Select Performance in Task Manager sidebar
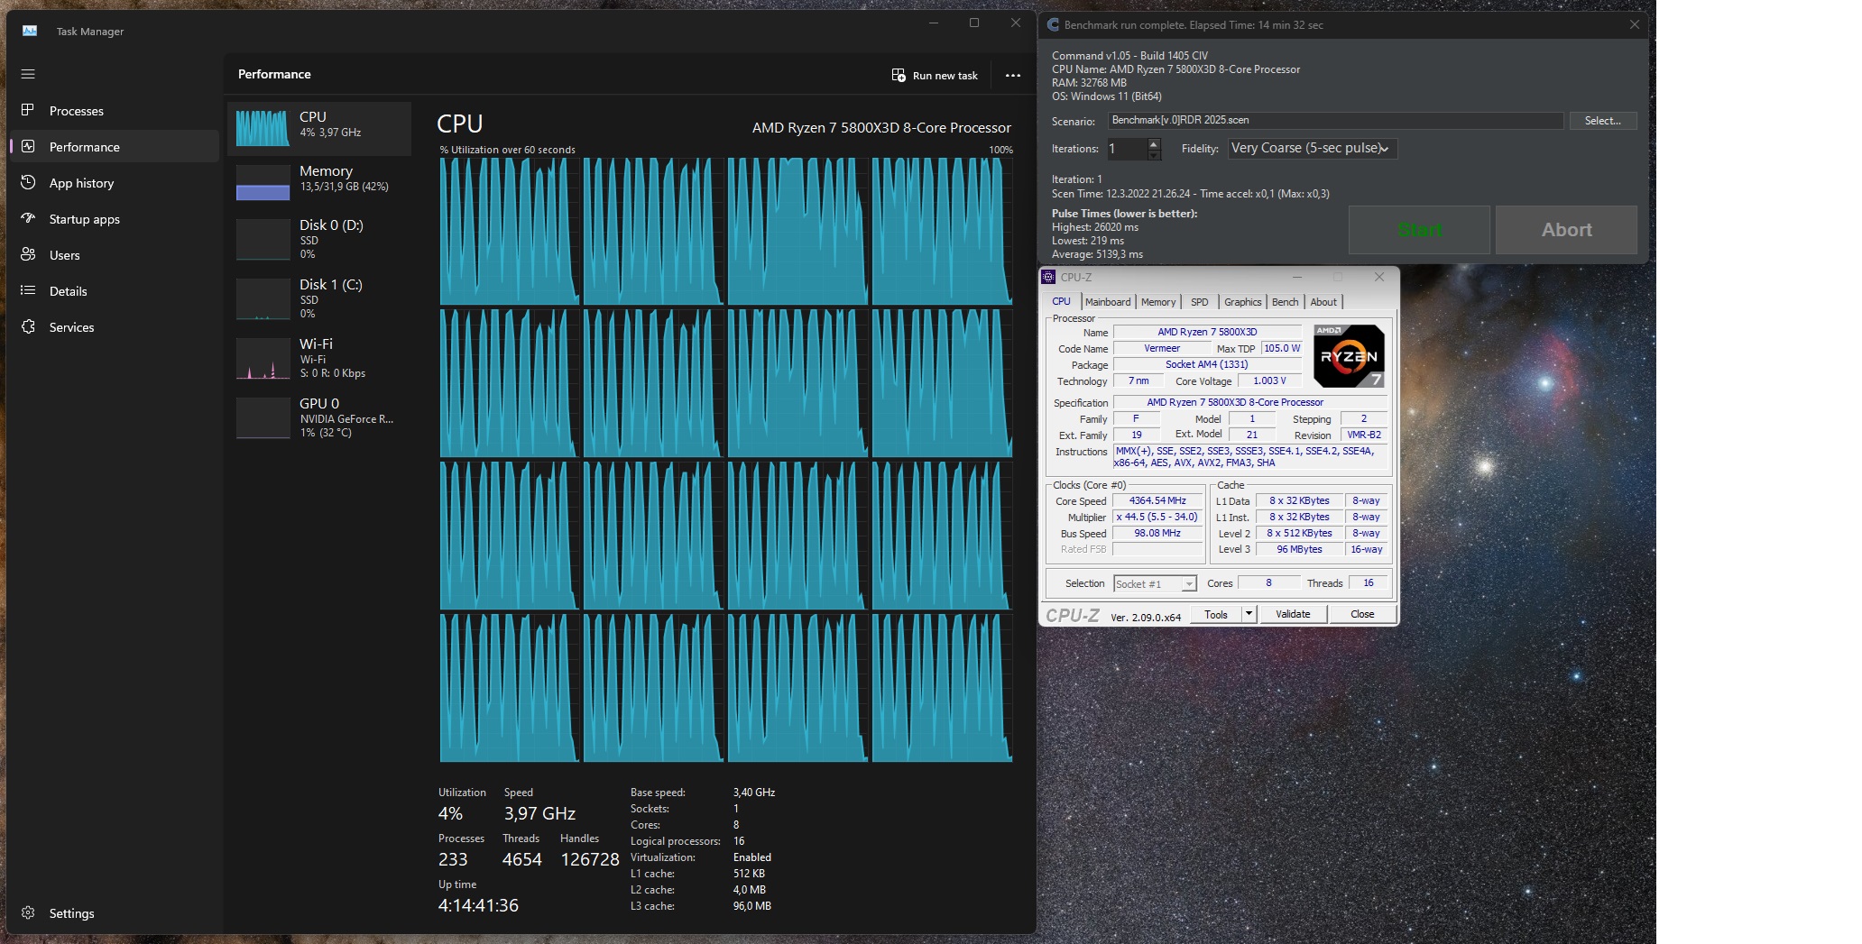Image resolution: width=1862 pixels, height=944 pixels. 114,147
